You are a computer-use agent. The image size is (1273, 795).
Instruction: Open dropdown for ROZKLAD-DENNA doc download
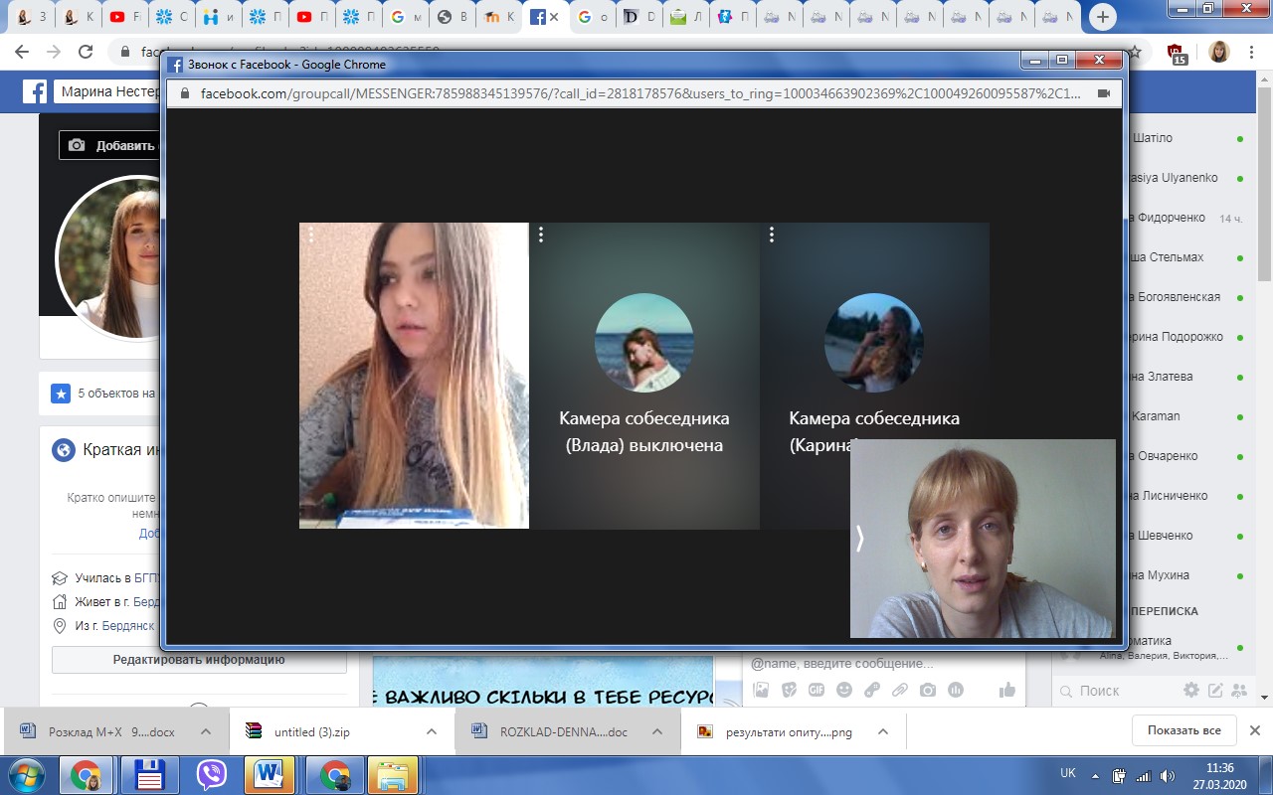657,731
